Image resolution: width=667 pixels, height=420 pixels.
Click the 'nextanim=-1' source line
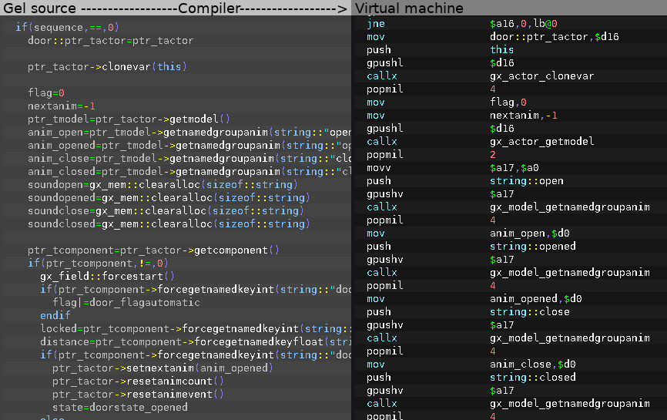(x=62, y=106)
